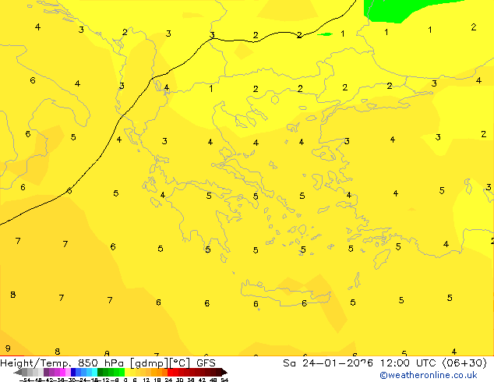Select the bright red swatch in the color scale
The image size is (494, 382).
coord(171,372)
